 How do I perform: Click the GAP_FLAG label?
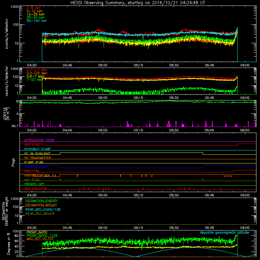click(x=32, y=145)
